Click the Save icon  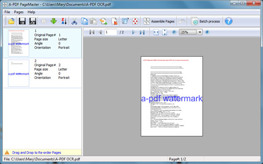22,21
